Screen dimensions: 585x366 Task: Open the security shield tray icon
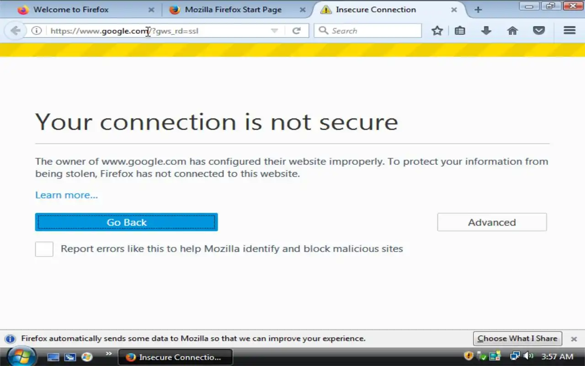click(x=468, y=356)
